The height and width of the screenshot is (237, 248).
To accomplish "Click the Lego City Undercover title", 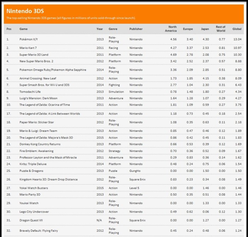I will (34, 212).
